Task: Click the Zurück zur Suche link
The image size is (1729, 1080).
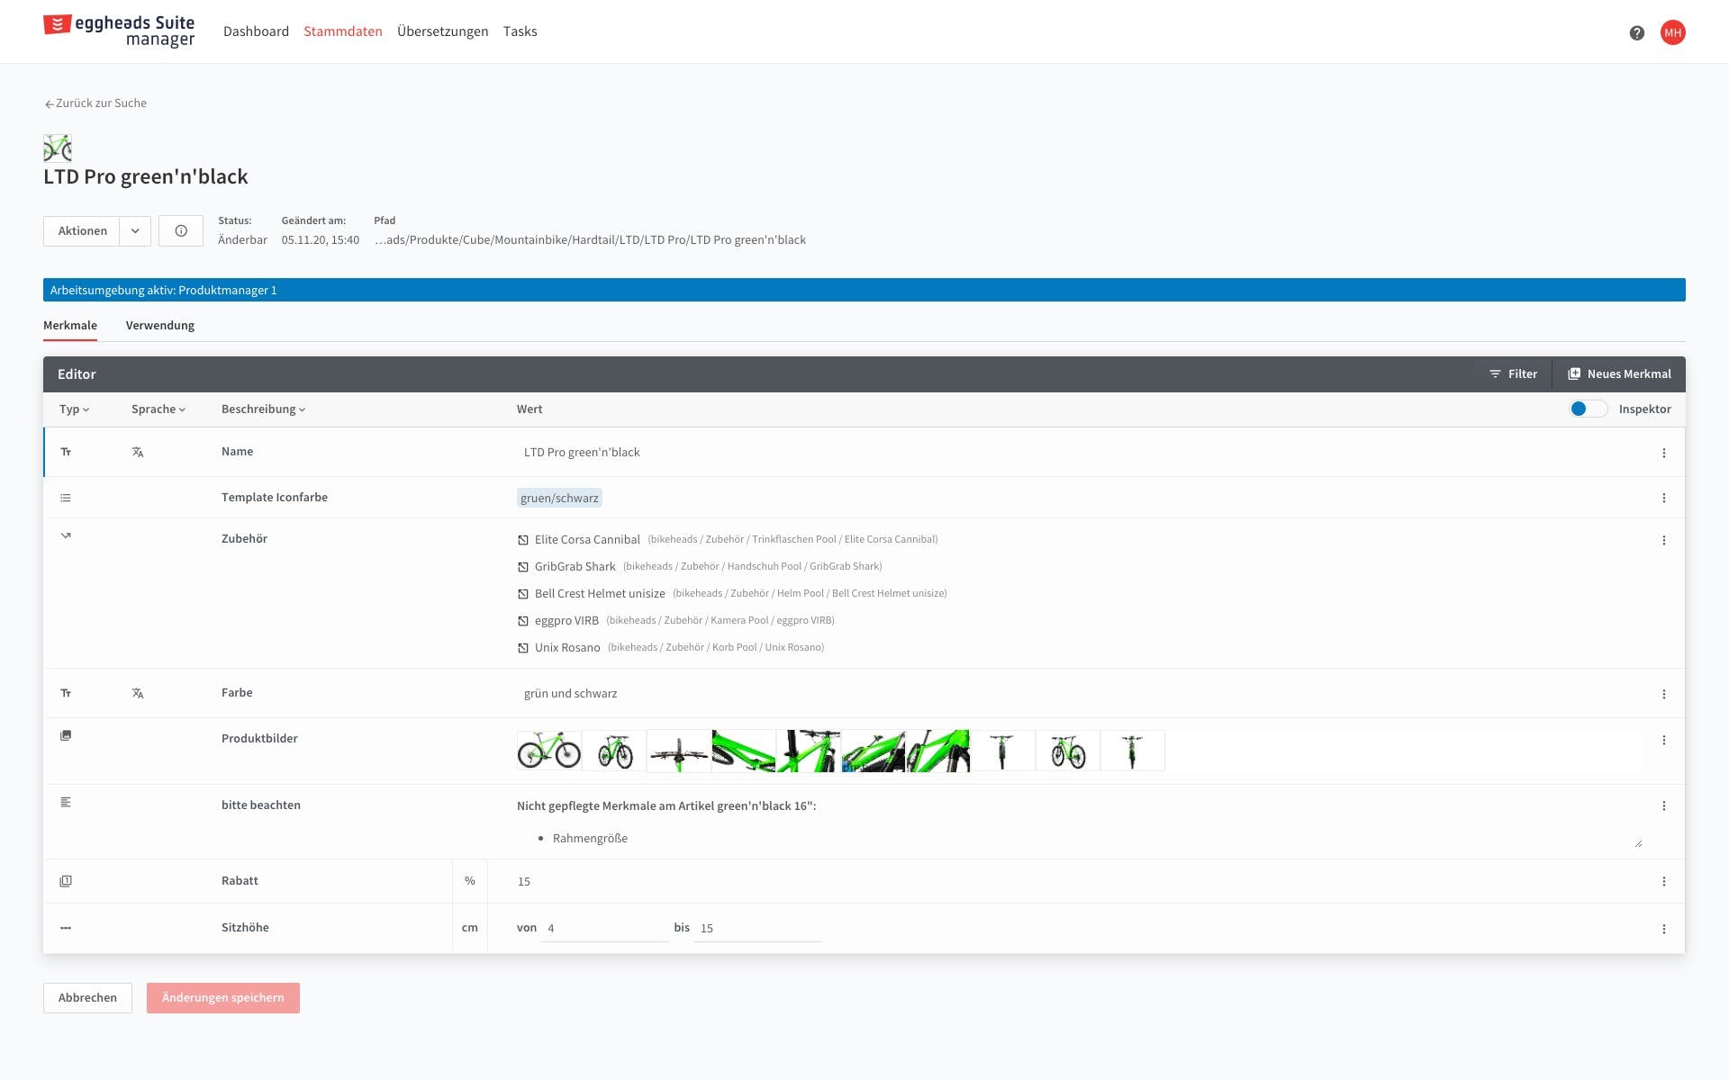Action: (x=95, y=103)
